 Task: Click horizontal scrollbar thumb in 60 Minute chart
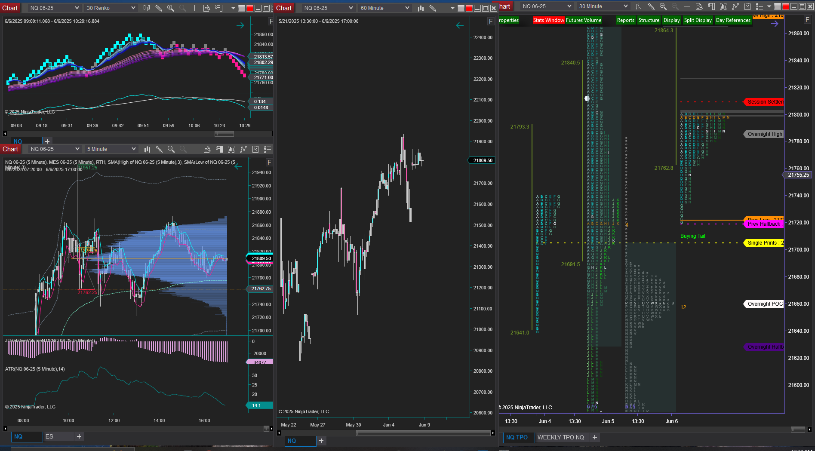coord(423,433)
